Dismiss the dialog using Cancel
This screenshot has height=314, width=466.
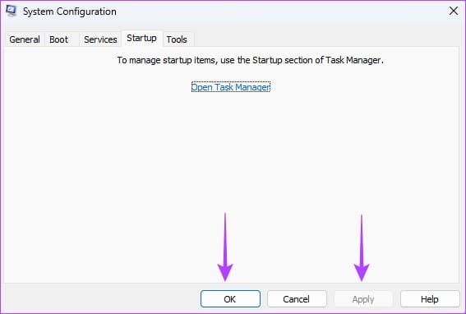click(297, 299)
